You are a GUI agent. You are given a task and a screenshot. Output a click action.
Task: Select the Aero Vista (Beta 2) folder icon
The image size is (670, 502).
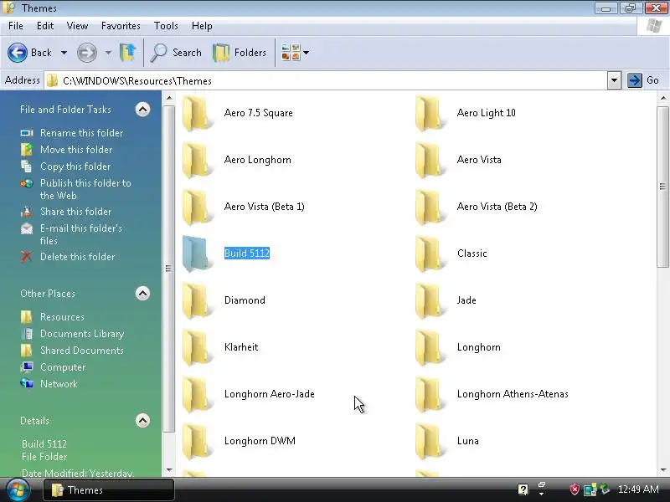(x=430, y=207)
